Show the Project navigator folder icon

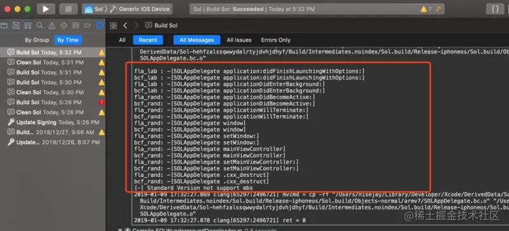pos(4,25)
